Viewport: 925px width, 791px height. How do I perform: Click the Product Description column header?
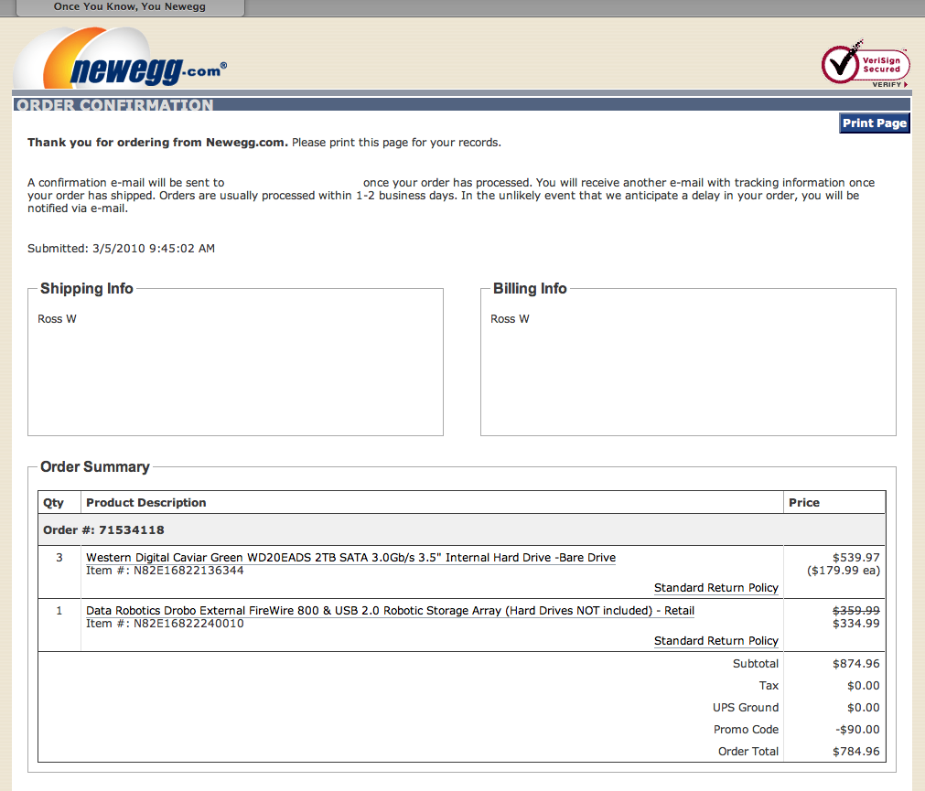[x=146, y=503]
